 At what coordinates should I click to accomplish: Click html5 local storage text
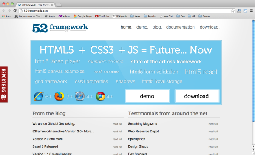pyautogui.click(x=162, y=81)
